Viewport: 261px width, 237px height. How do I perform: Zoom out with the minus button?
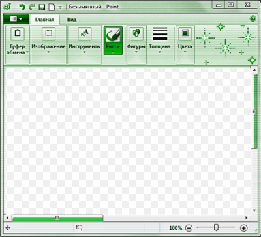189,228
